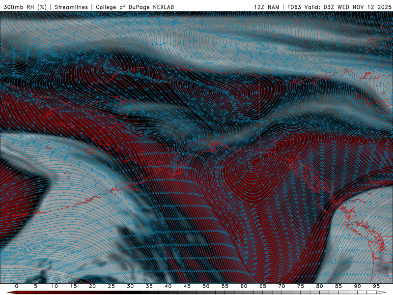Screen dimensions: 393x295
Task: Click the color scale label "75"
Action: point(301,286)
